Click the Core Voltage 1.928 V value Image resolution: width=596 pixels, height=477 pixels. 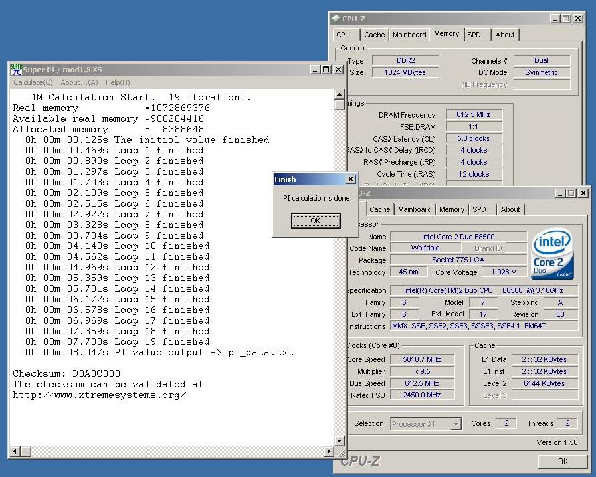(504, 272)
